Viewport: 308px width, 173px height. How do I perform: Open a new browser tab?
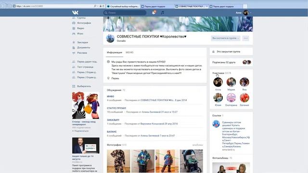point(245,6)
